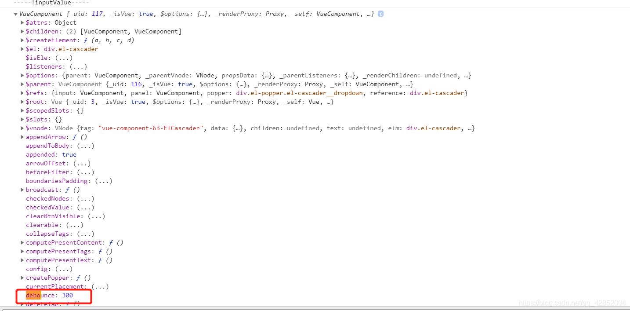
Task: Invoke the collapseTags getter (...)
Action: coord(85,234)
